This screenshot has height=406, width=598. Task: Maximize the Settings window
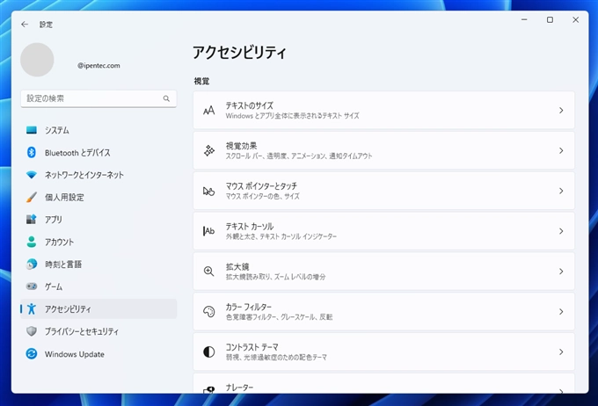[x=550, y=20]
